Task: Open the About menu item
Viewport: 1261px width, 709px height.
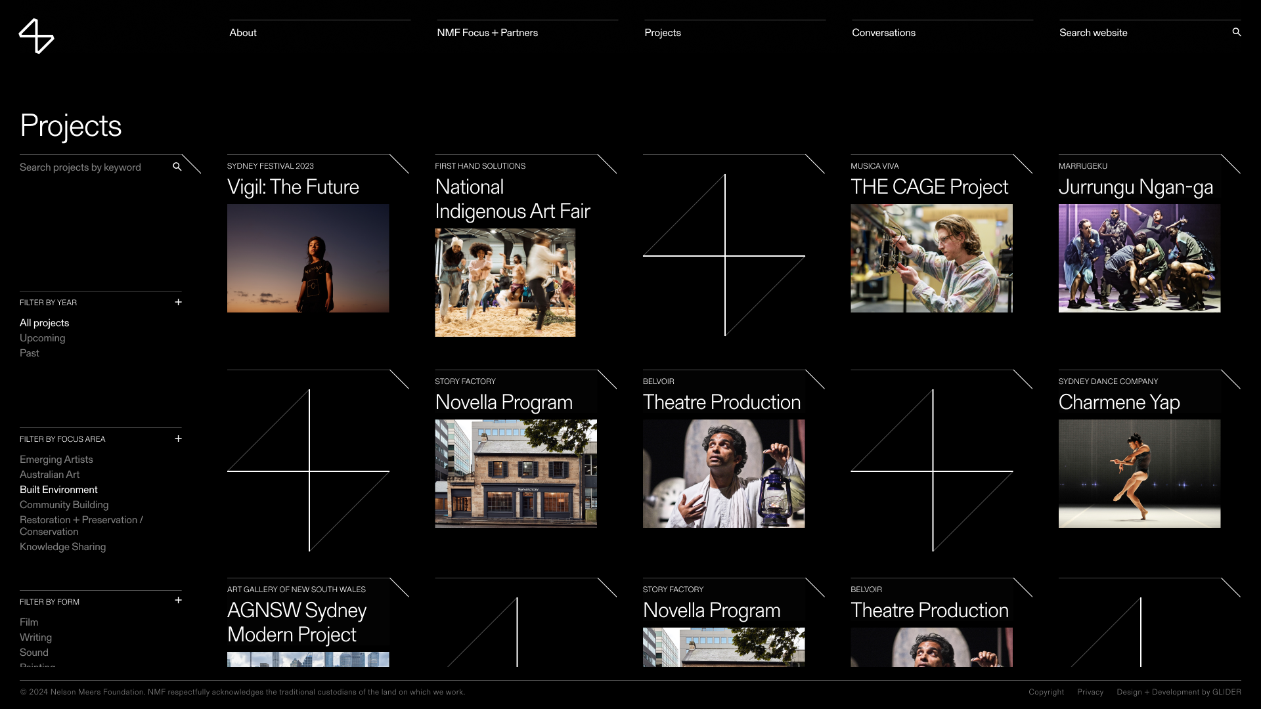Action: point(243,33)
